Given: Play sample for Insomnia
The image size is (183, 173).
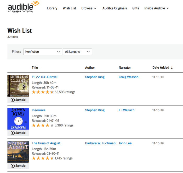Looking at the screenshot, I should click(18, 133).
